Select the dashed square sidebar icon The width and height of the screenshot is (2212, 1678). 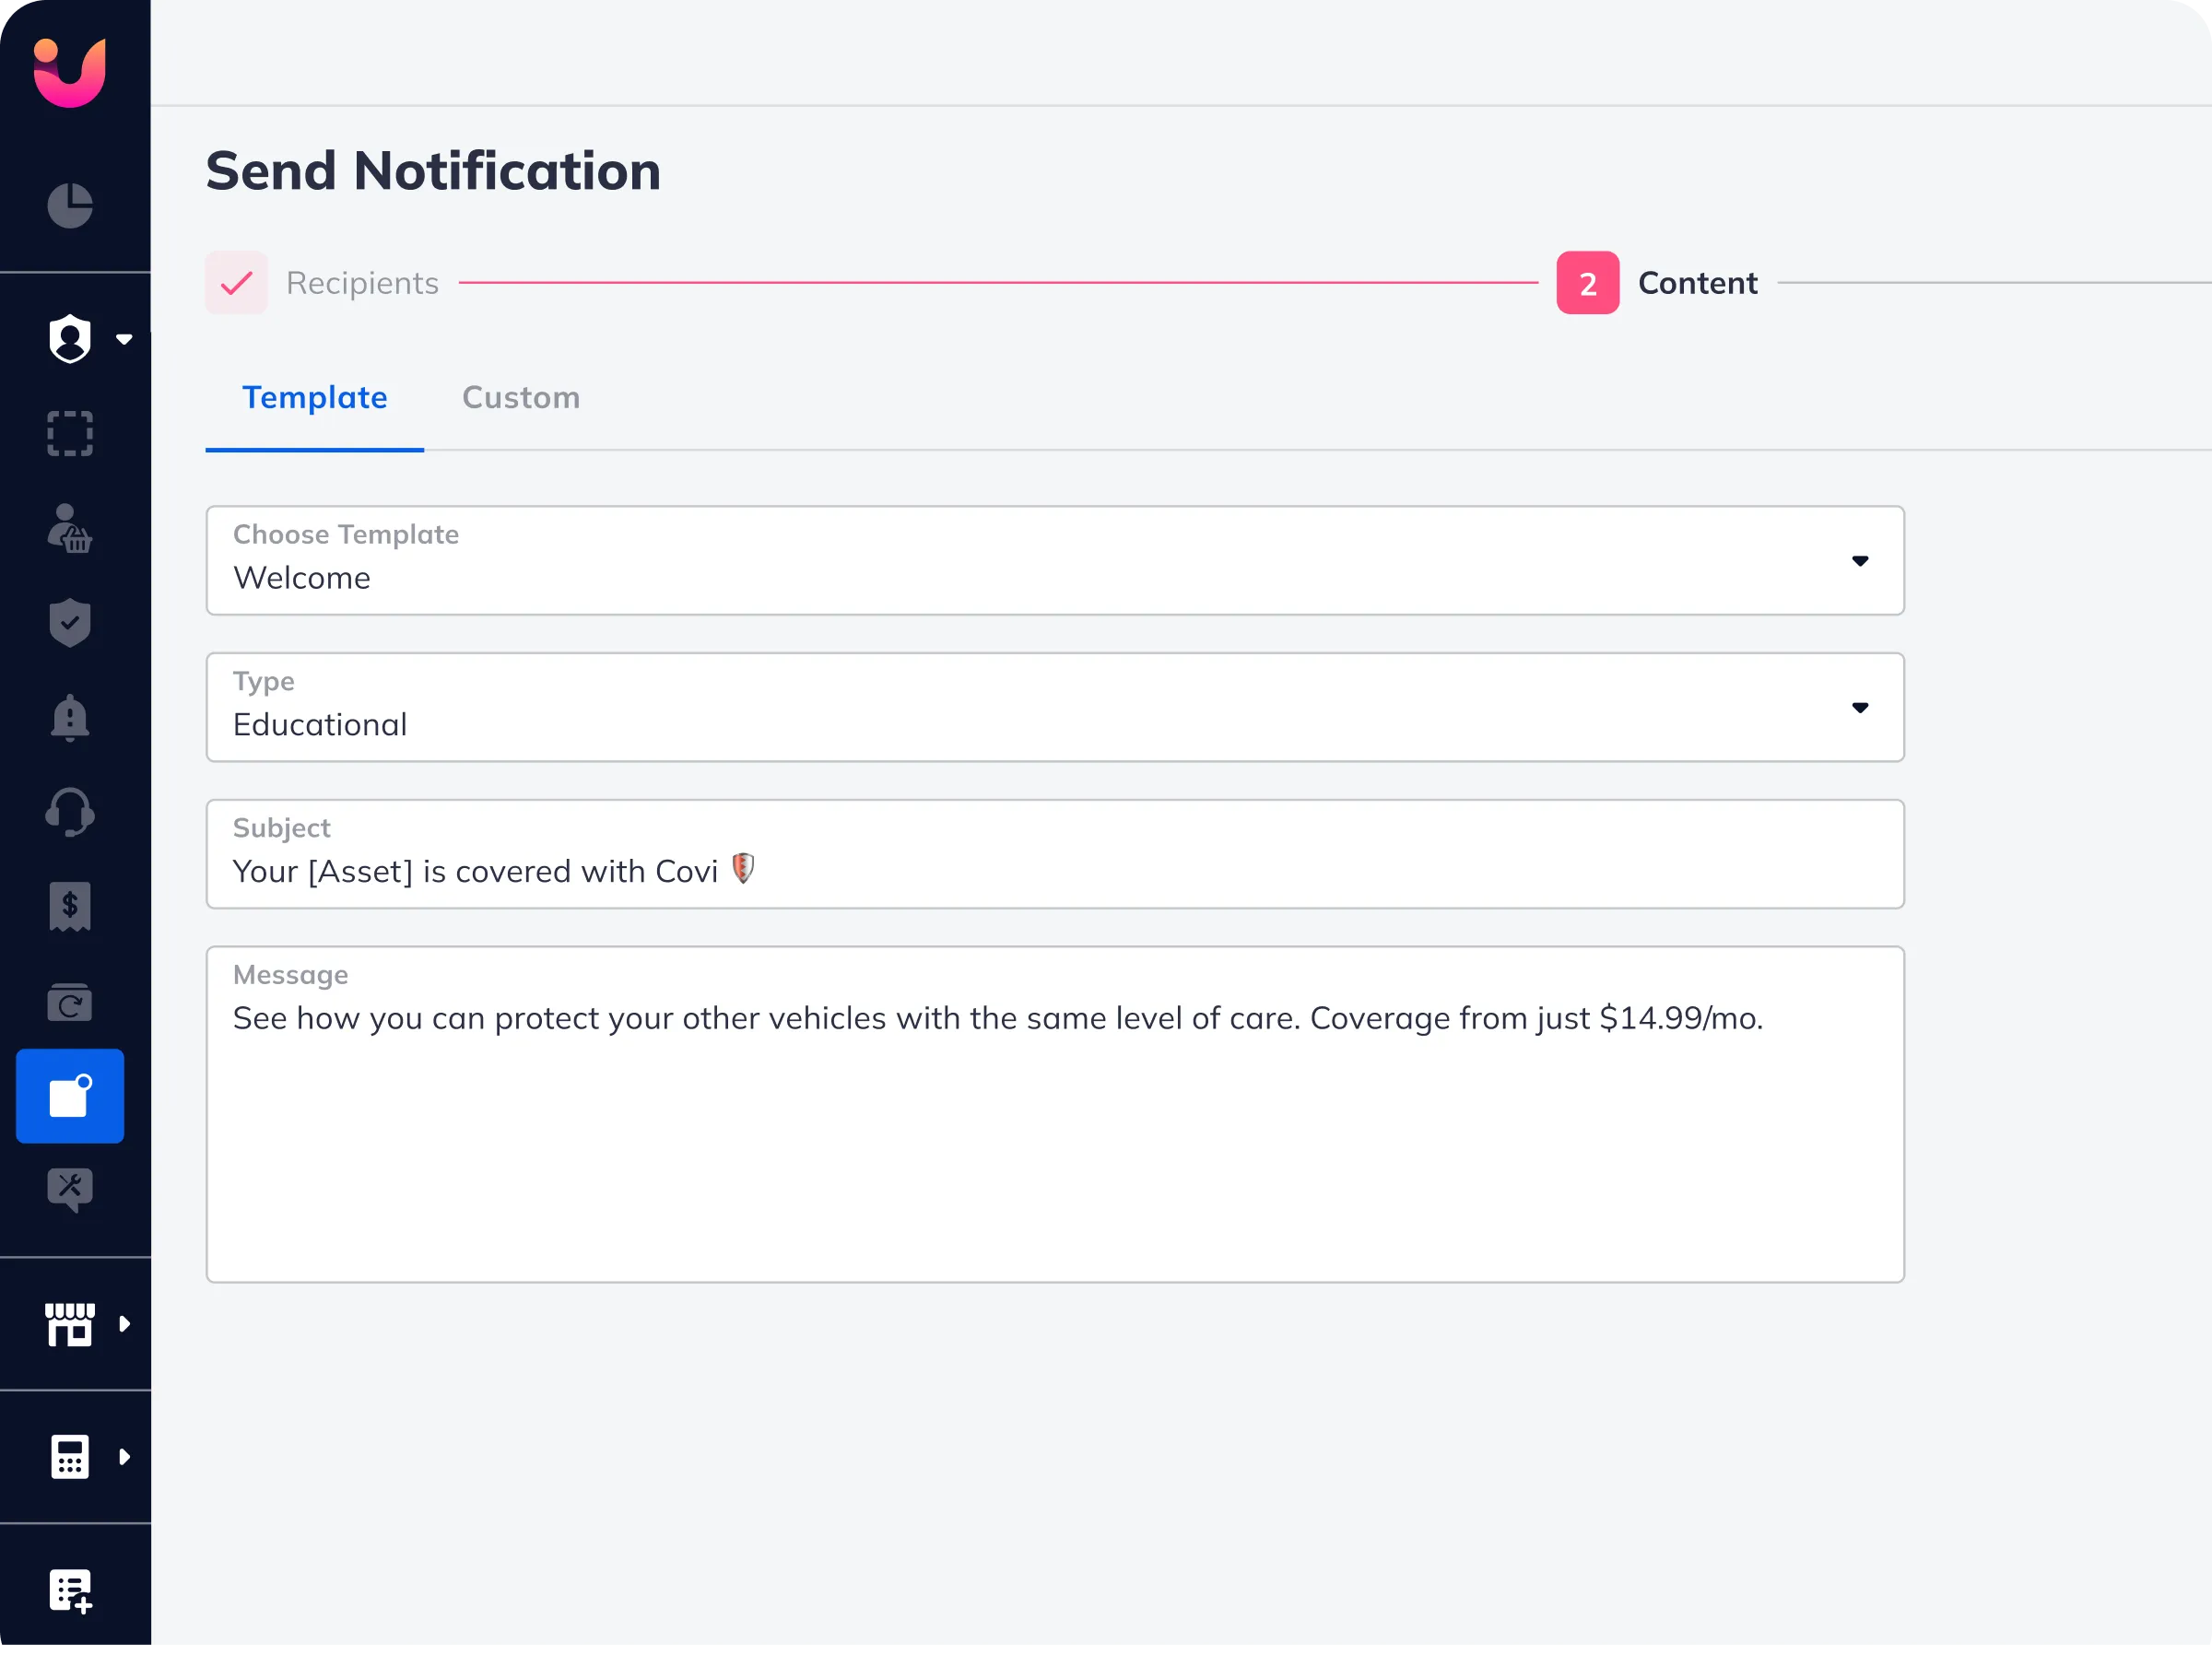pos(70,434)
